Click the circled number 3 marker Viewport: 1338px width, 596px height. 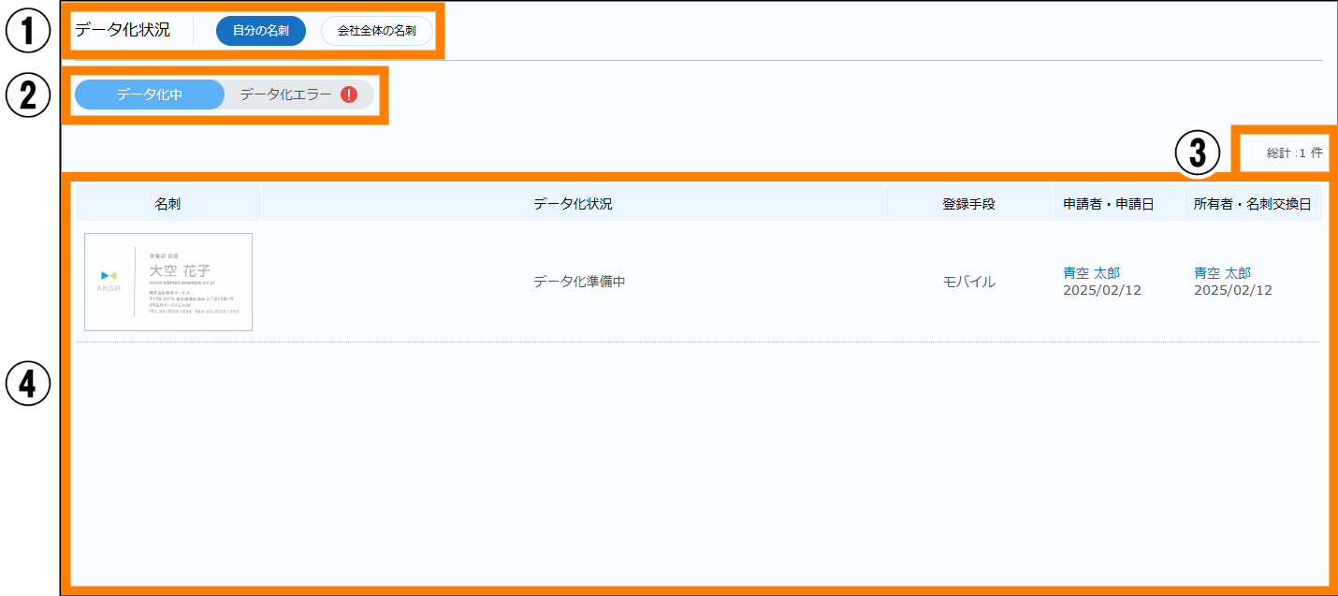click(1198, 152)
